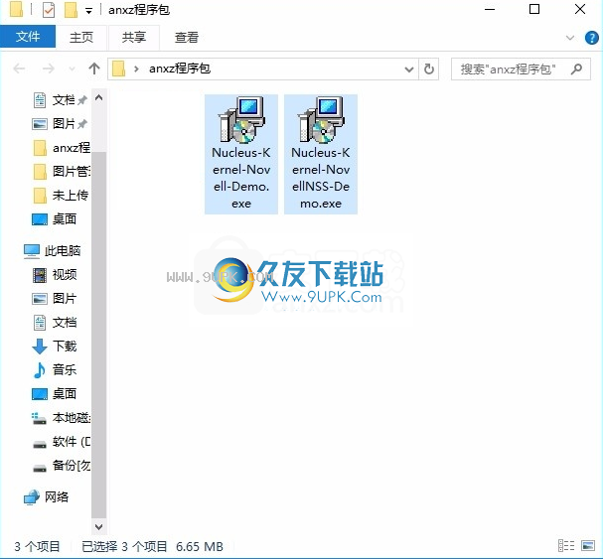Click the search magnifier icon
603x560 pixels.
(576, 70)
